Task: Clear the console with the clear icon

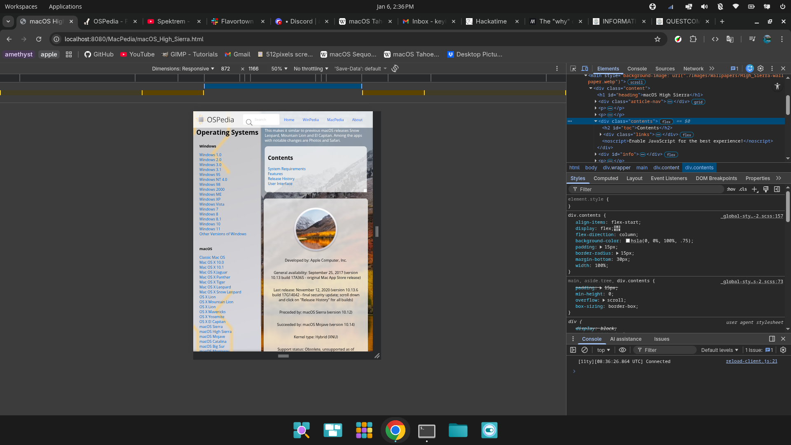Action: (585, 350)
